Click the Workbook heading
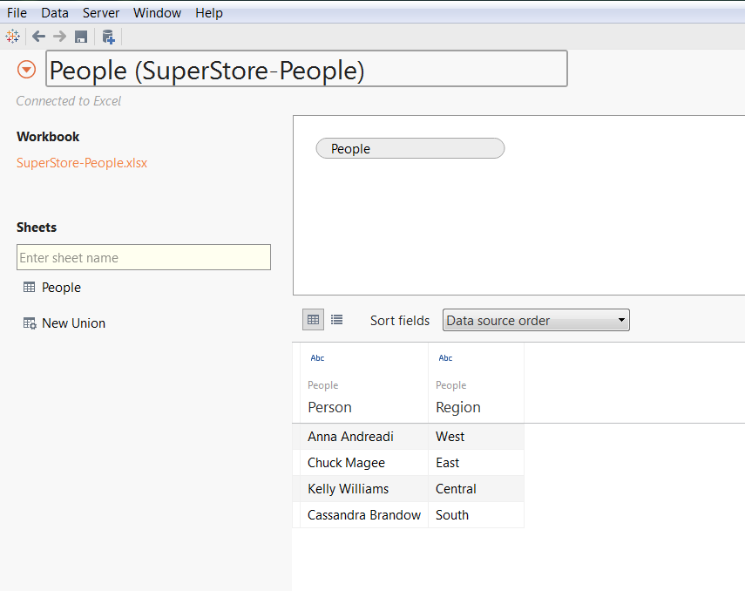The height and width of the screenshot is (591, 745). tap(48, 137)
